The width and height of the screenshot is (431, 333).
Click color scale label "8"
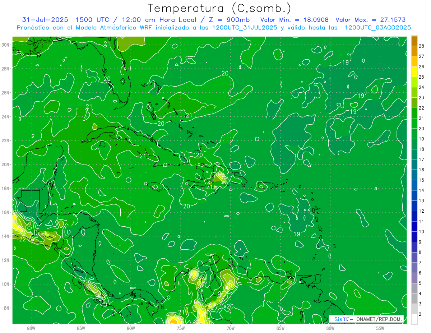420,252
